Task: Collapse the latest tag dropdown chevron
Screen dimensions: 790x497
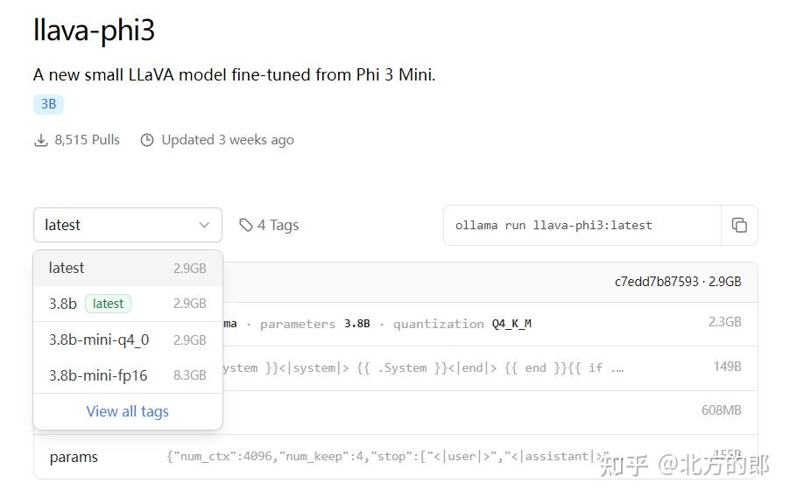Action: (x=204, y=226)
